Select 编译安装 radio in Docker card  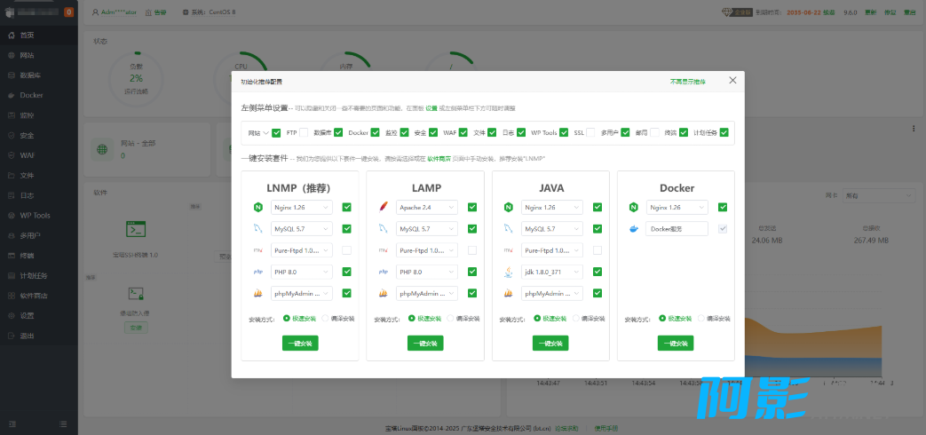click(x=701, y=318)
